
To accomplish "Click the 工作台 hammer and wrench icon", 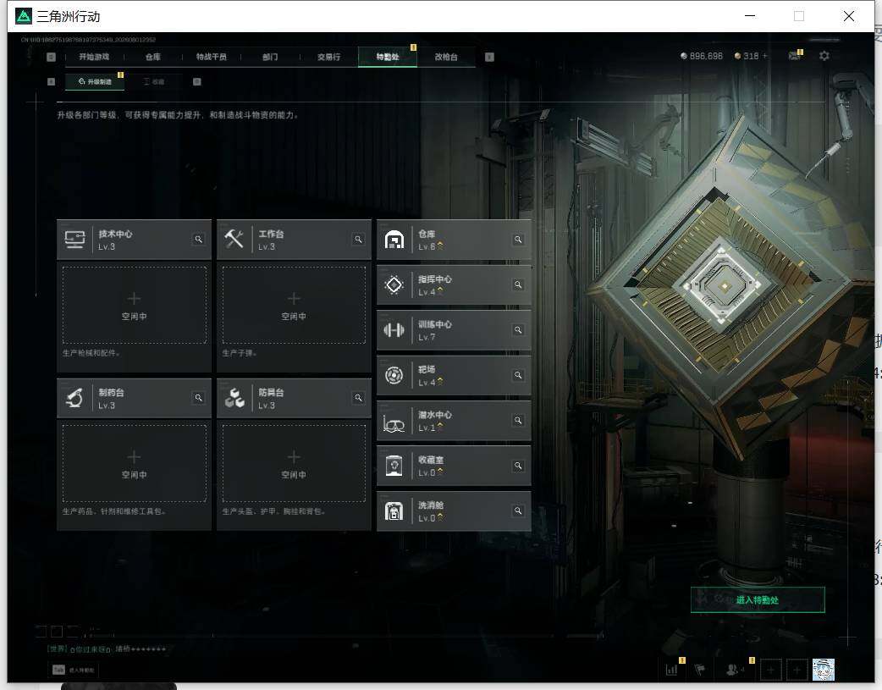I will pos(234,240).
